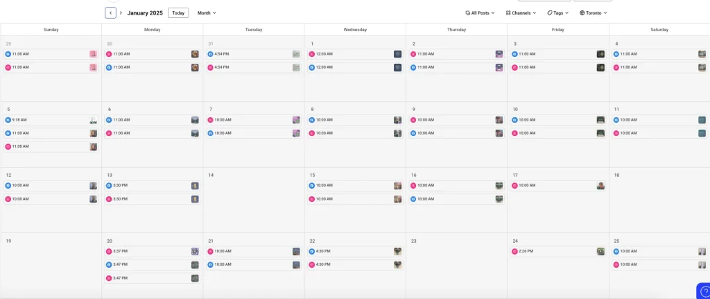Click the pink Instagram icon on Jan 16
710x299 pixels.
[x=413, y=185]
